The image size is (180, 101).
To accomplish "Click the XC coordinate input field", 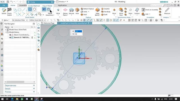I will click(x=78, y=31).
